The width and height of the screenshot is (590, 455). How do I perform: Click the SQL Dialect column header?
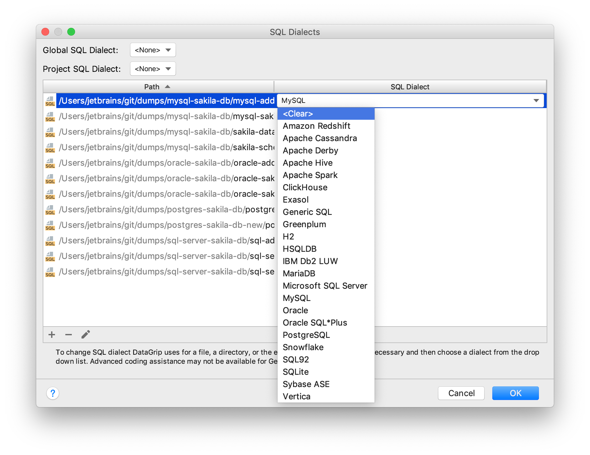tap(410, 87)
